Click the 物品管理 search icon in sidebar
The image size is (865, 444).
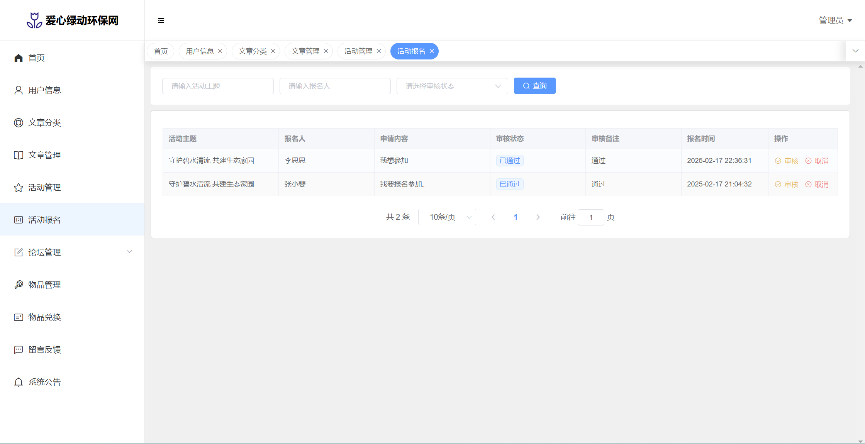pyautogui.click(x=19, y=285)
